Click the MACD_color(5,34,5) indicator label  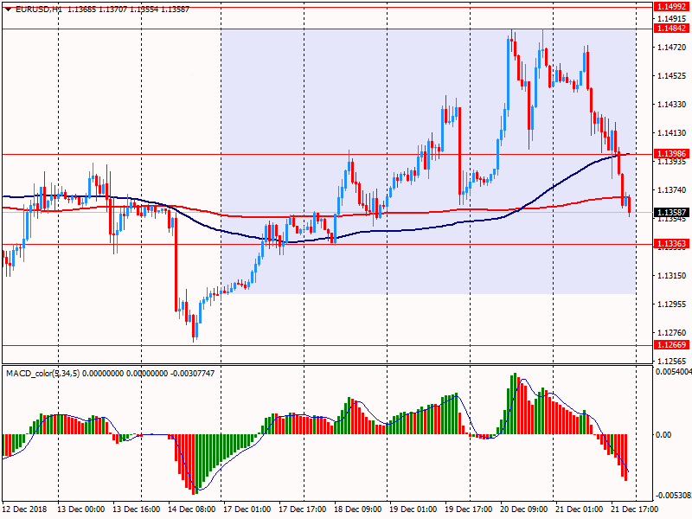click(42, 374)
